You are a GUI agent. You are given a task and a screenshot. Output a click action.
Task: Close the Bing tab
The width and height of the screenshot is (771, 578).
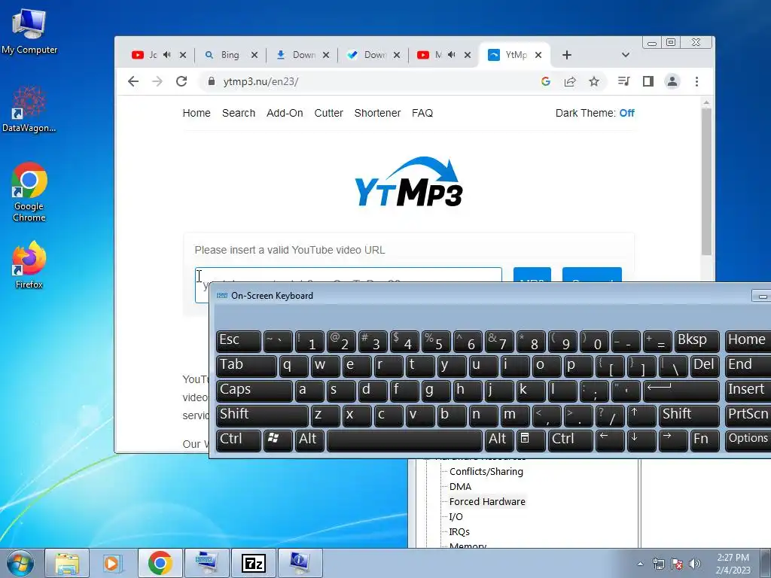[x=254, y=55]
